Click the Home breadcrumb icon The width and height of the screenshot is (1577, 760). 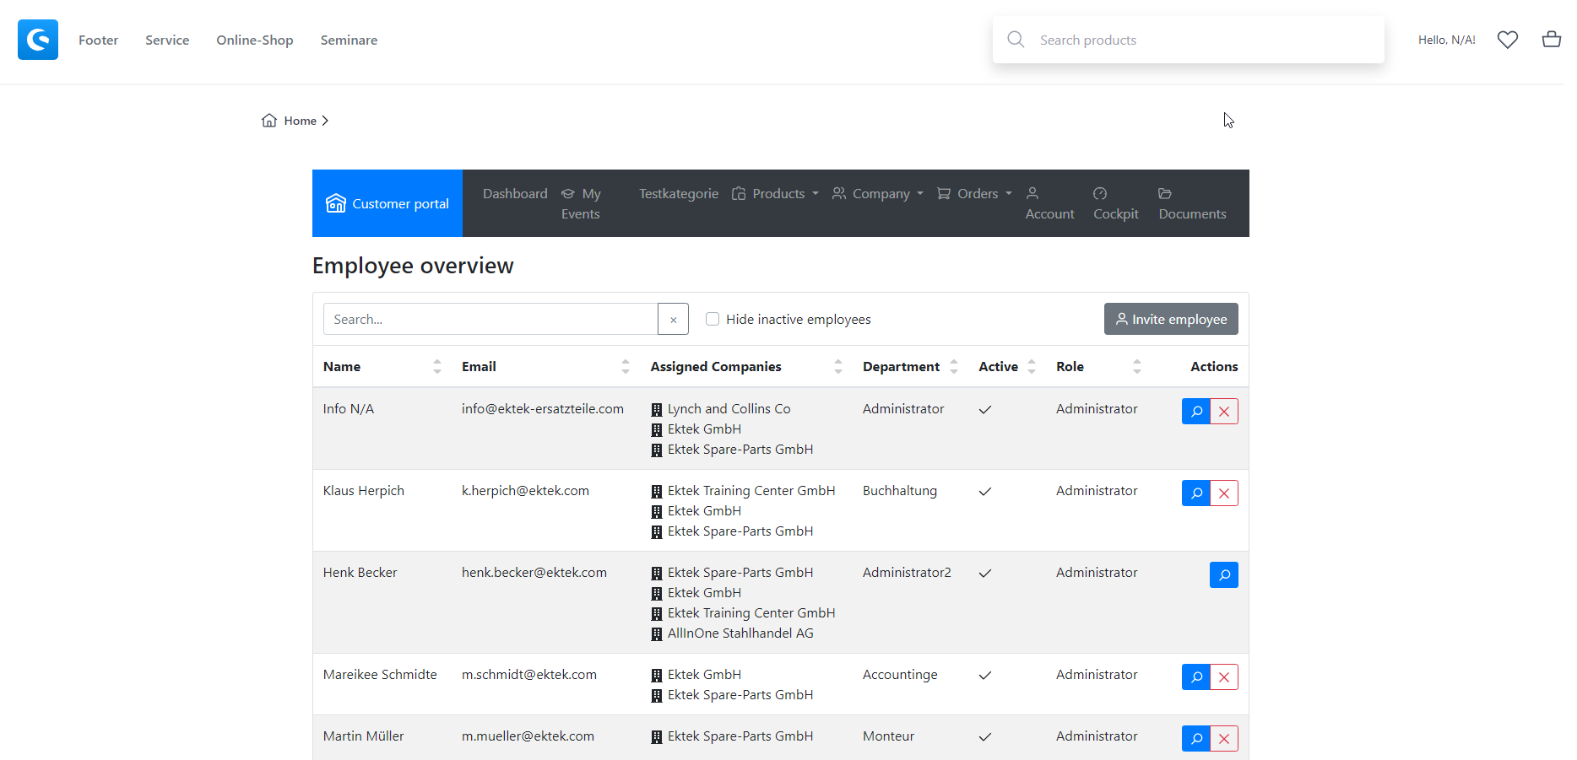(x=269, y=121)
